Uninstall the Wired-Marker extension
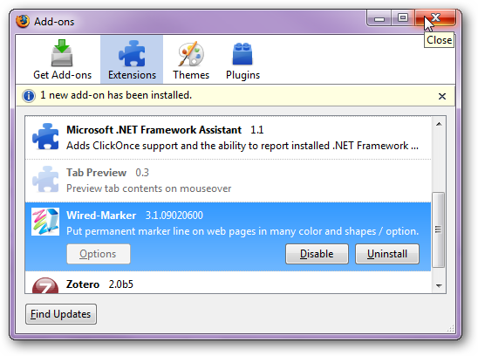The width and height of the screenshot is (478, 356). (x=387, y=254)
